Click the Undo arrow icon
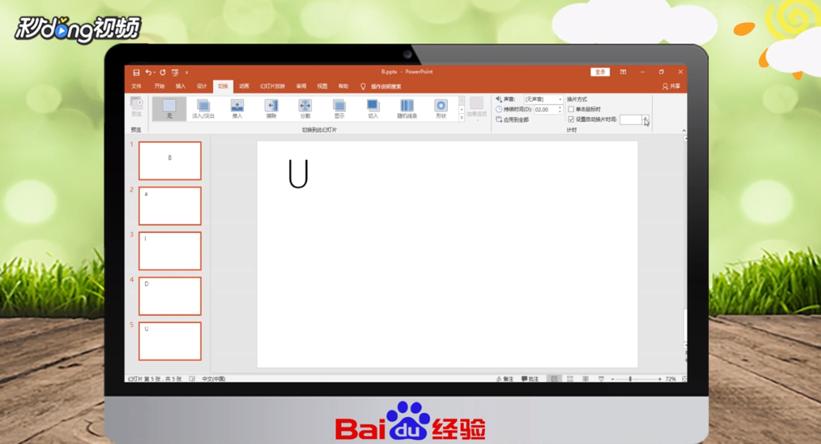 pos(148,73)
